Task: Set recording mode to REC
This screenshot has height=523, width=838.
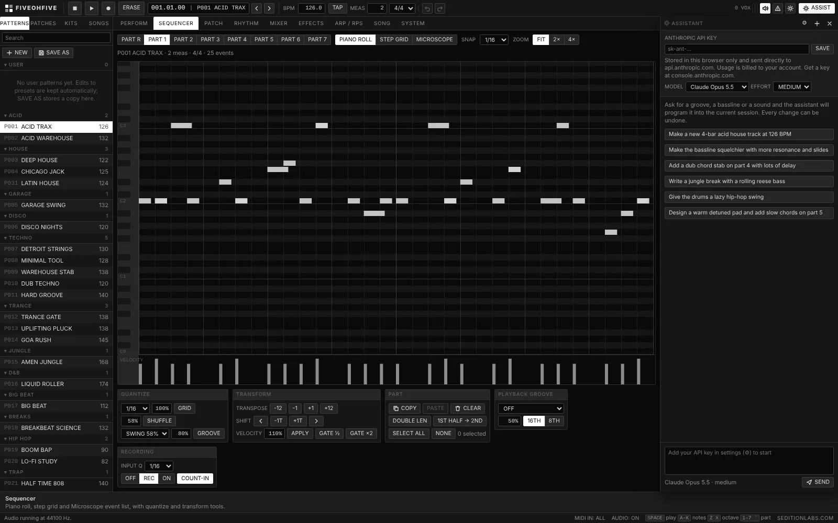Action: (x=149, y=478)
